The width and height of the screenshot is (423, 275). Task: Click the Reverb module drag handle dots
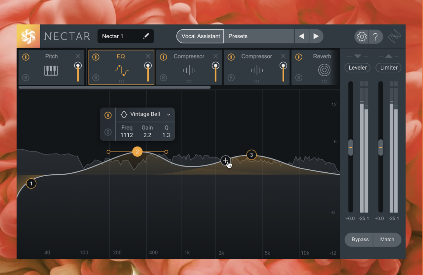(x=324, y=81)
